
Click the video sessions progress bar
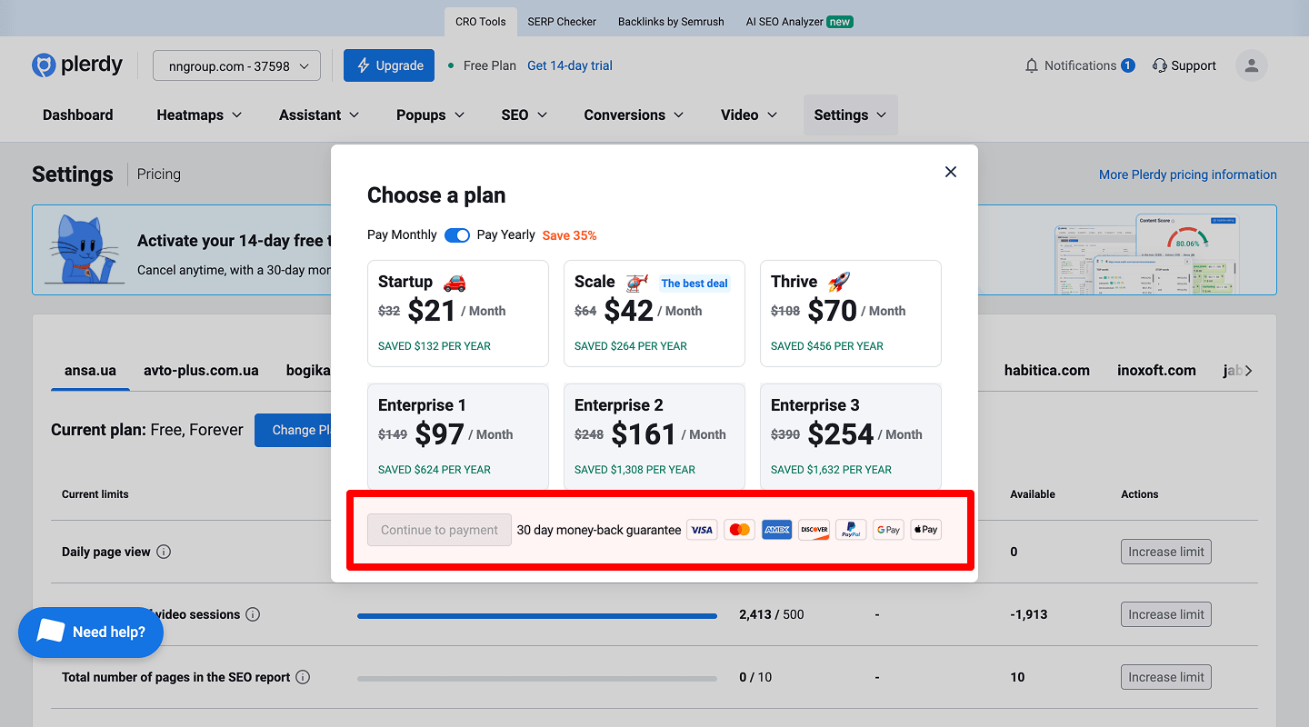[x=536, y=614]
